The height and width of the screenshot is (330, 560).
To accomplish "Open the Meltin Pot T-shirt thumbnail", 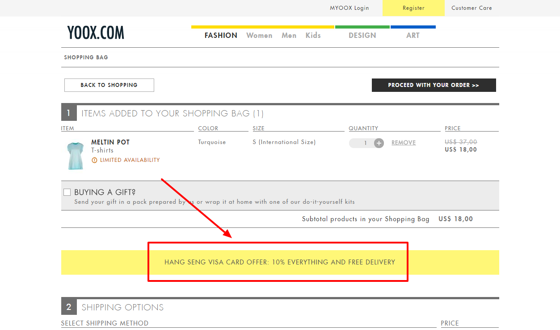I will [76, 156].
